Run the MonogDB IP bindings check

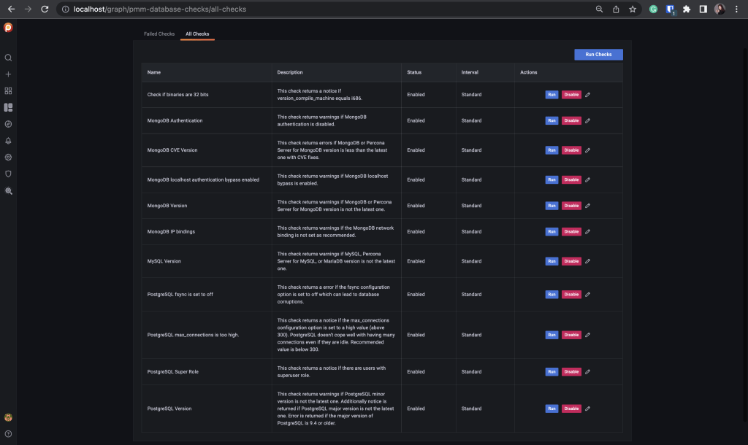pos(552,231)
